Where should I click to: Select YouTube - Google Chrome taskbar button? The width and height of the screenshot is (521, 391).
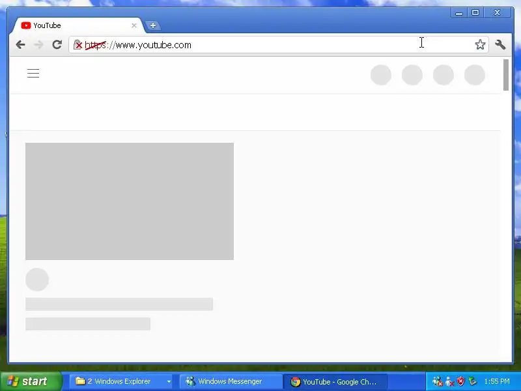(x=335, y=381)
